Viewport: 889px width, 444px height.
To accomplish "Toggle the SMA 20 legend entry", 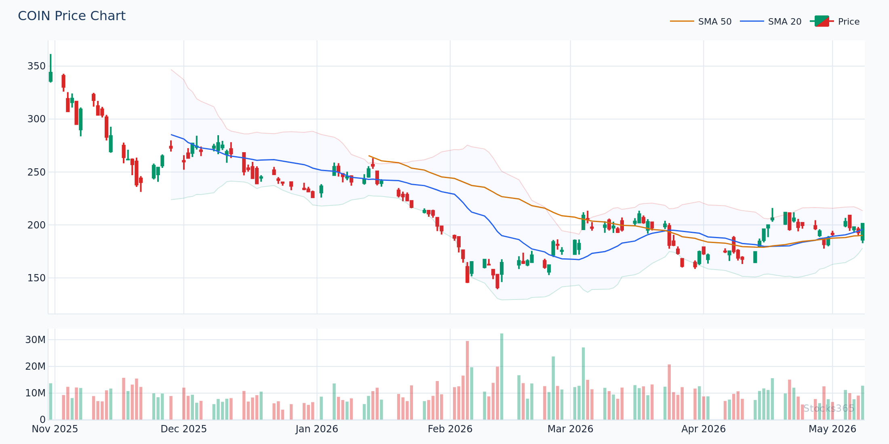I will (x=771, y=21).
